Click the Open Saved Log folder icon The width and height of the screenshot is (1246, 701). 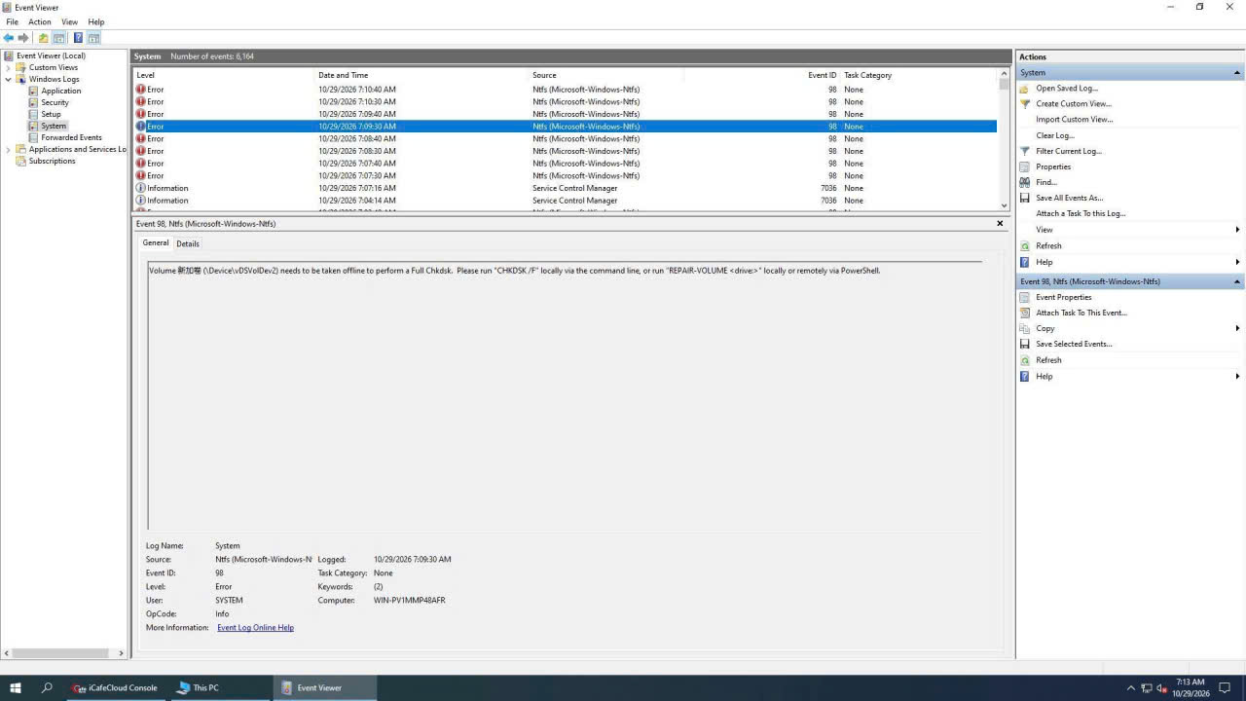[x=1024, y=89]
